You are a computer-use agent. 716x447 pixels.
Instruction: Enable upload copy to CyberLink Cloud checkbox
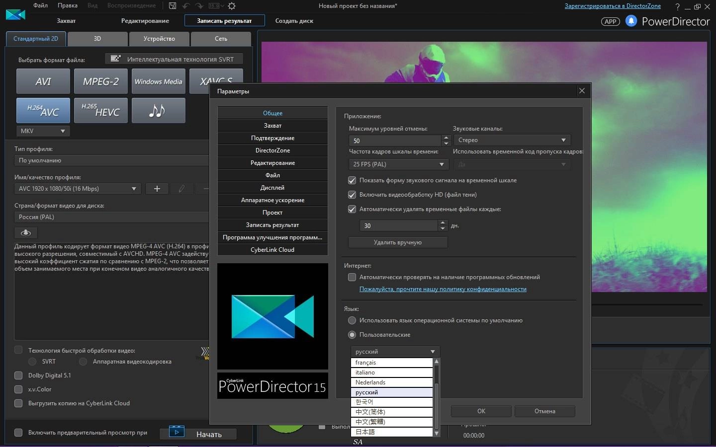18,403
